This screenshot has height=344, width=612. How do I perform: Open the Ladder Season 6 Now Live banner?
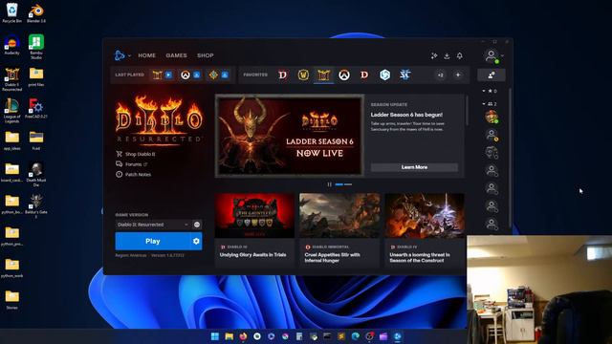click(x=289, y=136)
